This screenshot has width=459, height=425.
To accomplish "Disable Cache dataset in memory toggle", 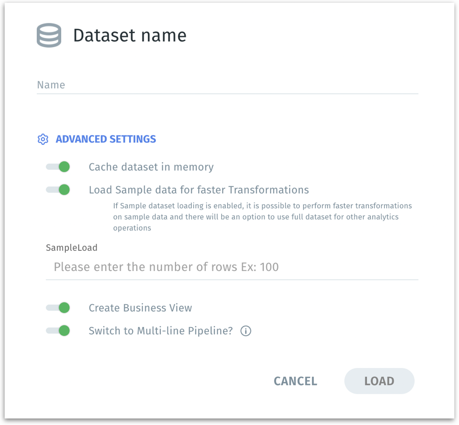I will (x=58, y=167).
